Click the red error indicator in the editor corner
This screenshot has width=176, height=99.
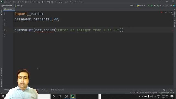[162, 13]
